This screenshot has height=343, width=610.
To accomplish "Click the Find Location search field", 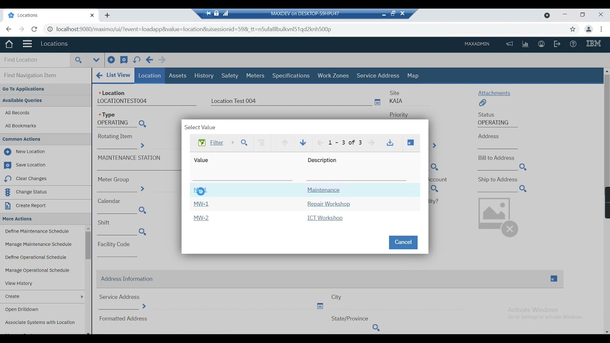I will click(x=35, y=60).
